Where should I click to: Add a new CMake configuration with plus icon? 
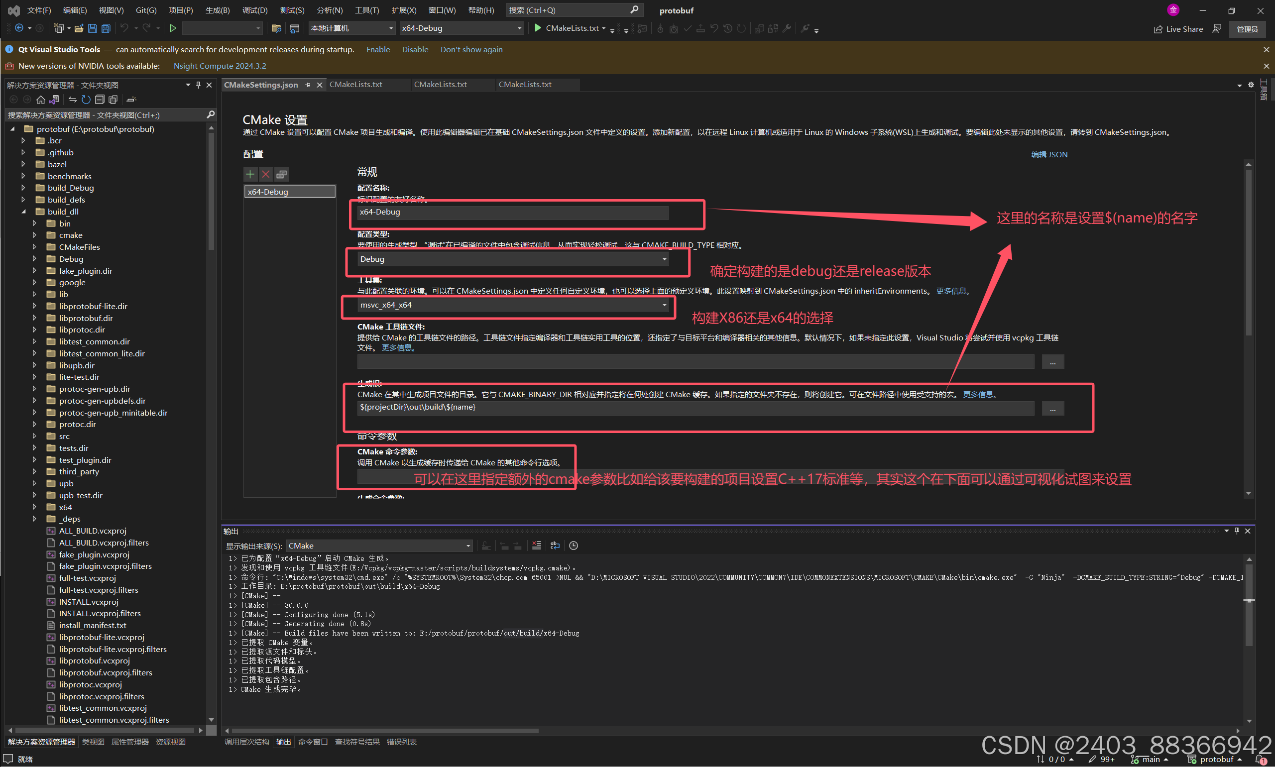click(250, 174)
